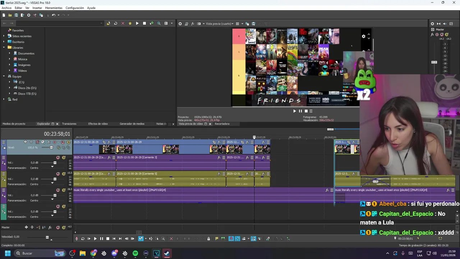Open the Recortadora tab
The height and width of the screenshot is (259, 460).
[222, 124]
